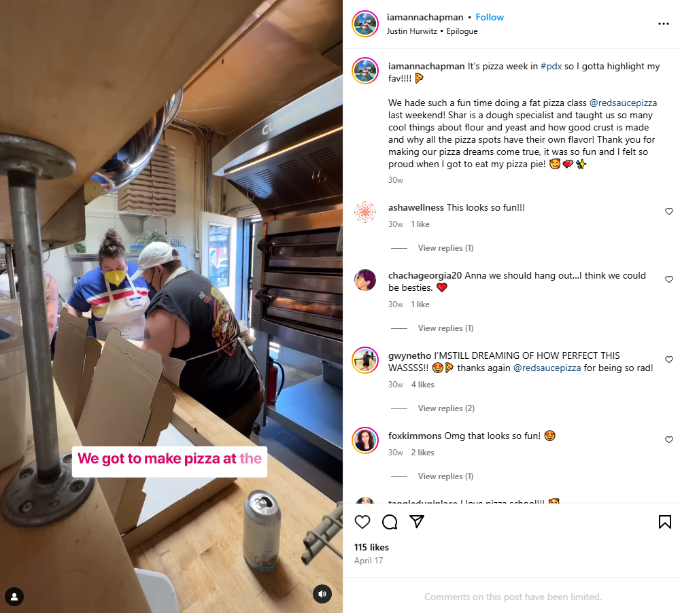Like the ashawellness comment heart

pyautogui.click(x=668, y=211)
